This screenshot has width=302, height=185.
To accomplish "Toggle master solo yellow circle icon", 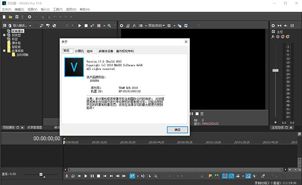I will (287, 37).
